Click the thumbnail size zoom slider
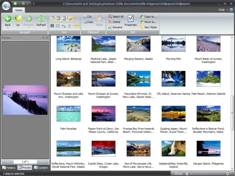The height and width of the screenshot is (176, 235). [191, 174]
